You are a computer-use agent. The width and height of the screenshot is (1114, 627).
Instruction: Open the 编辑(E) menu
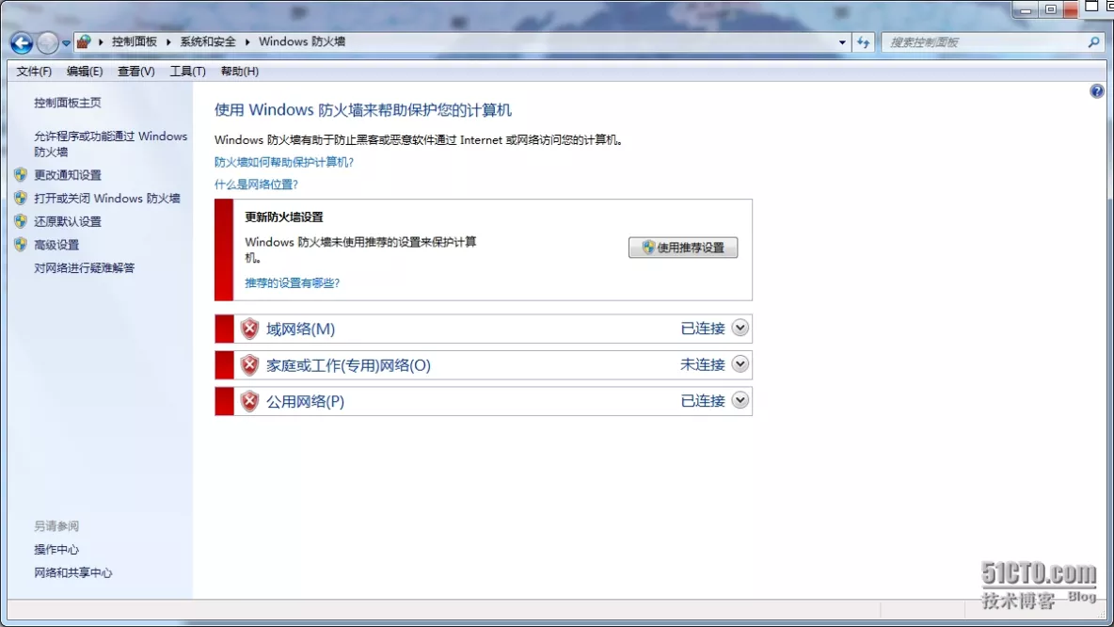click(x=85, y=72)
